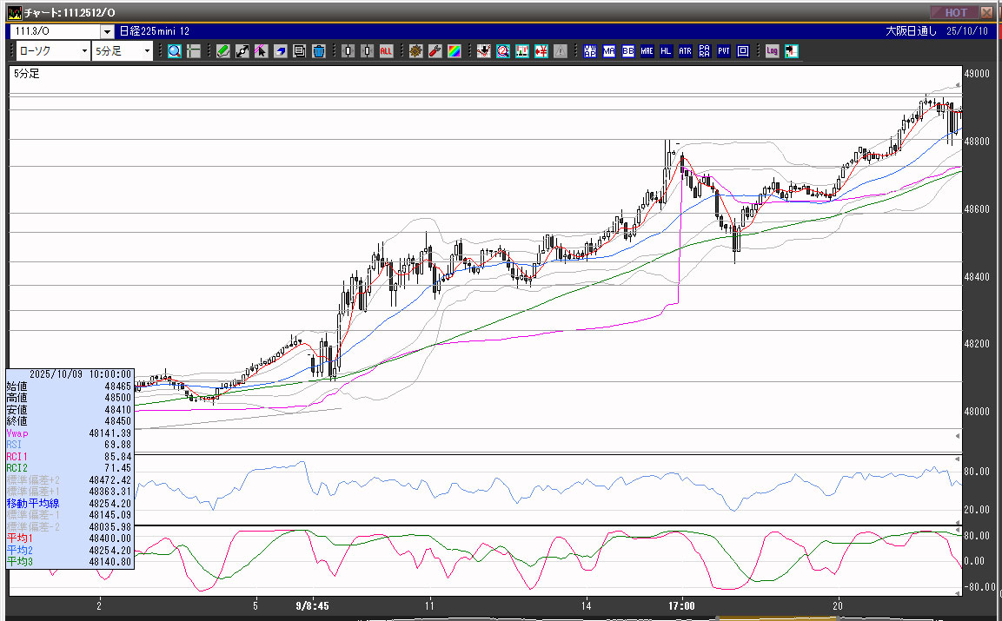Image resolution: width=1002 pixels, height=621 pixels.
Task: Click the HOT button in title bar
Action: (x=955, y=12)
